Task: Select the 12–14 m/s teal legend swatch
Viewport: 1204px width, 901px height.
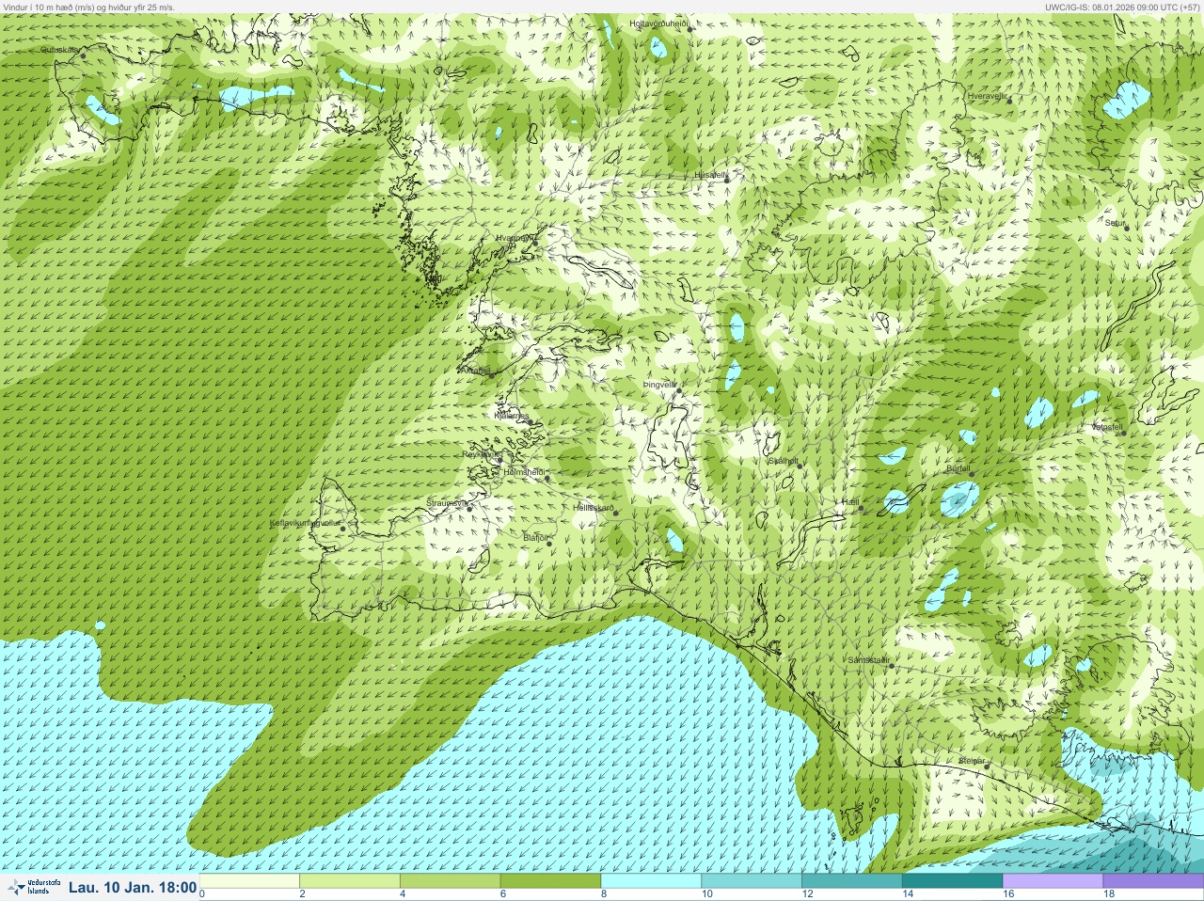Action: (x=852, y=881)
